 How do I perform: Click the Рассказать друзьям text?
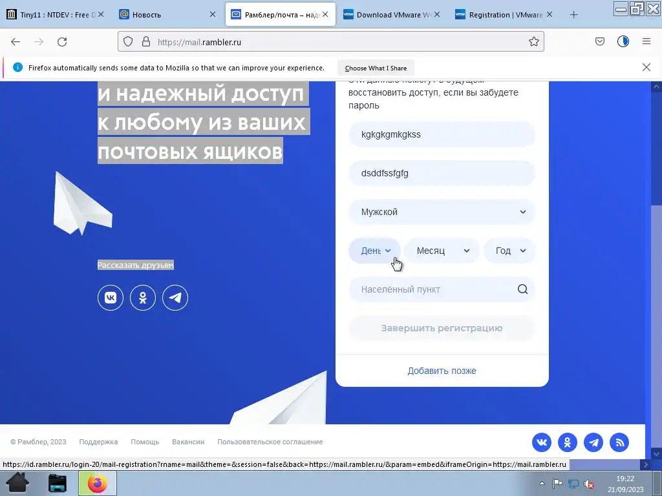[136, 265]
